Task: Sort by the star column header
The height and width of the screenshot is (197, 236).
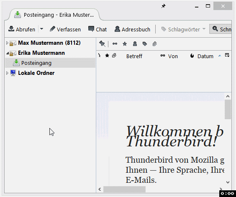Action: 107,56
